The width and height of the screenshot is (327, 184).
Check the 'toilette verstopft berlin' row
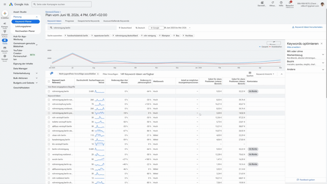point(49,122)
